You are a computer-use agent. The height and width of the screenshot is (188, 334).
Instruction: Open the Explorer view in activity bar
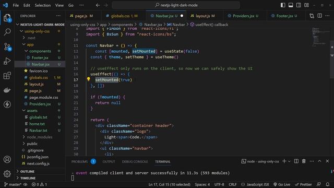[7, 18]
